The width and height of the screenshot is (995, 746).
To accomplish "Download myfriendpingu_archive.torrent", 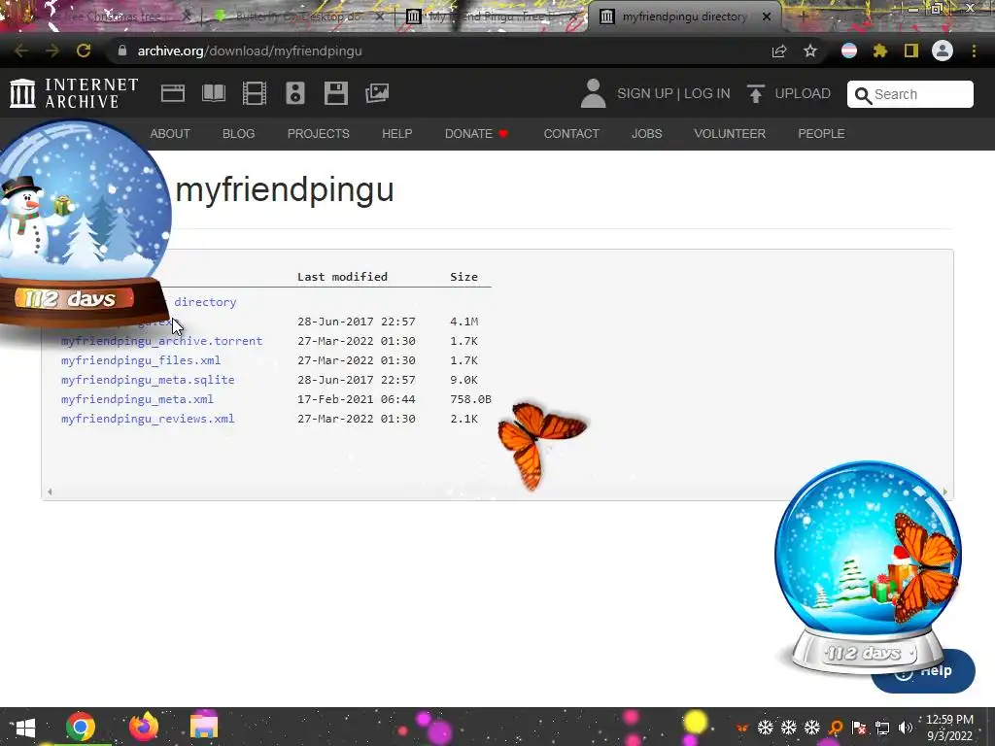I will pos(162,341).
